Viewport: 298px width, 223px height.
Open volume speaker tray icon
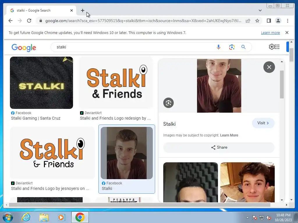pyautogui.click(x=269, y=217)
